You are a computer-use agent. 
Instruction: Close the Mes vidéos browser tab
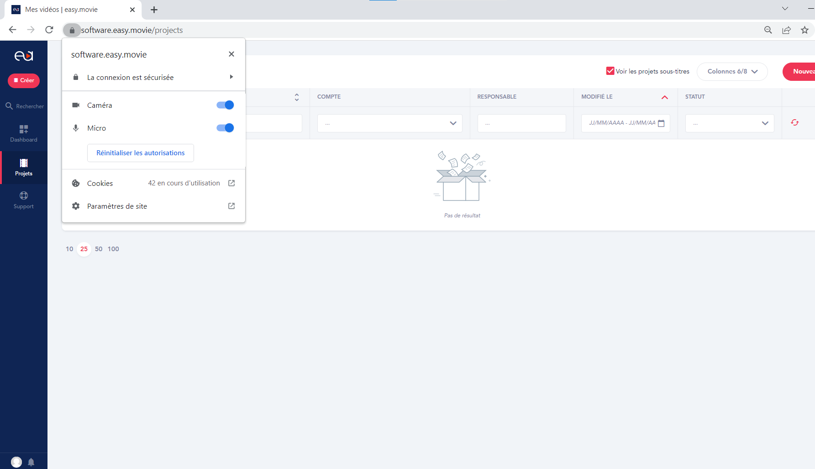pyautogui.click(x=132, y=10)
